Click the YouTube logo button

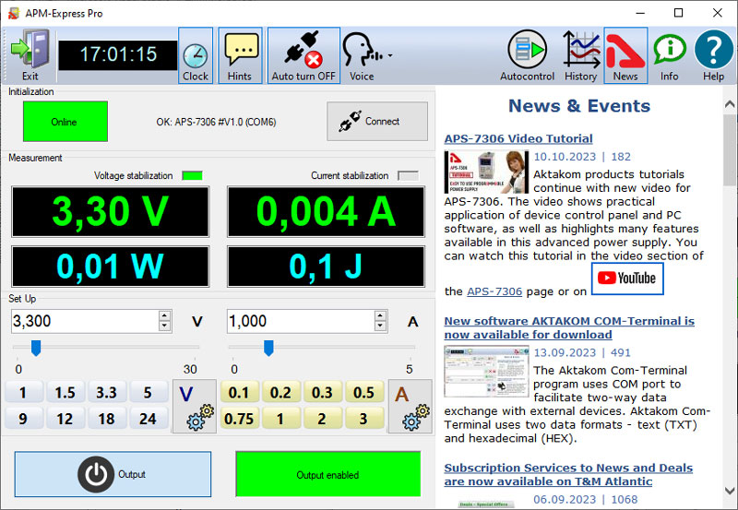627,279
